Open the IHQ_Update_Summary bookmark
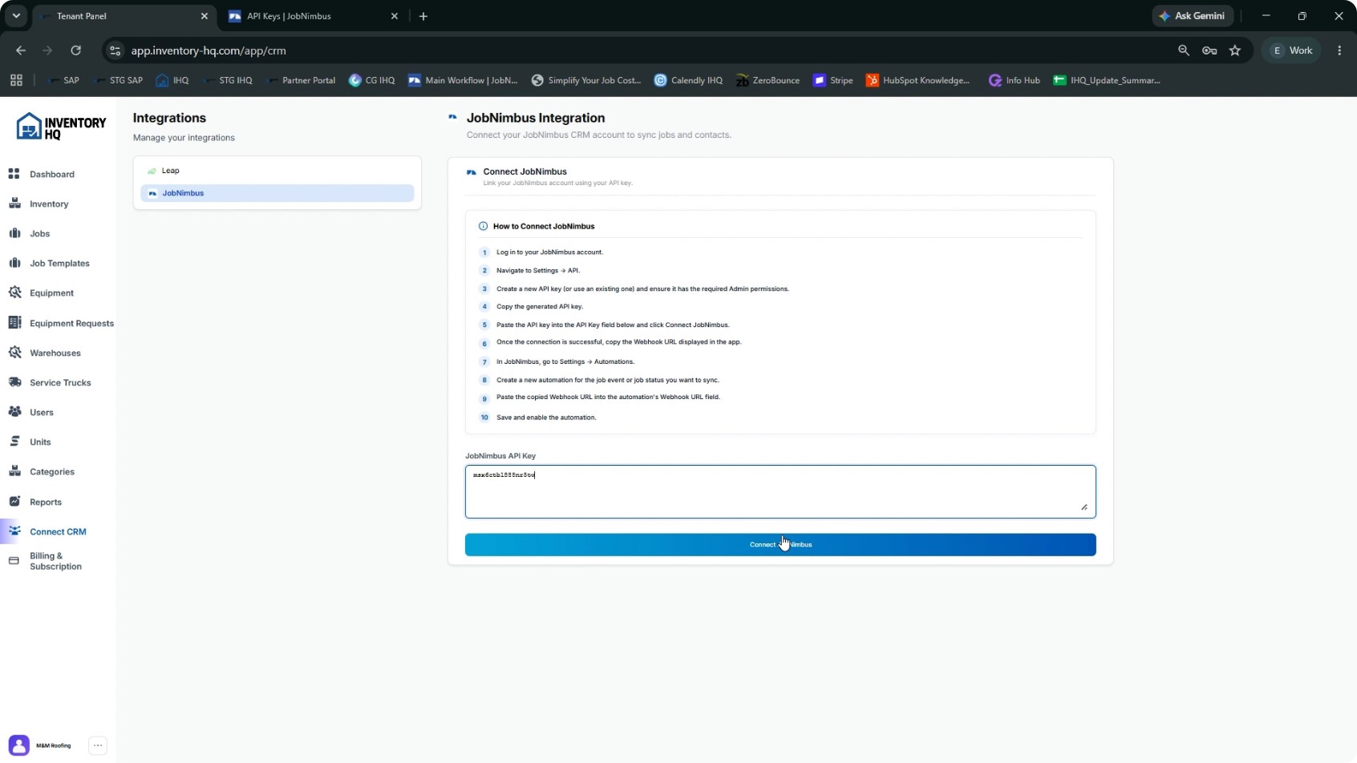The image size is (1357, 763). tap(1107, 80)
